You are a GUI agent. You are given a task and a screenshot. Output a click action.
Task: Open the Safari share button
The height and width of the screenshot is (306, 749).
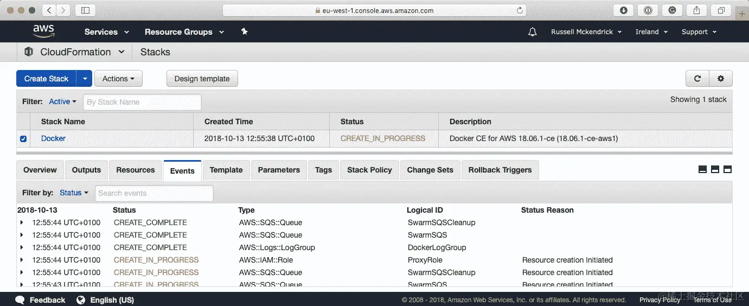[x=697, y=10]
